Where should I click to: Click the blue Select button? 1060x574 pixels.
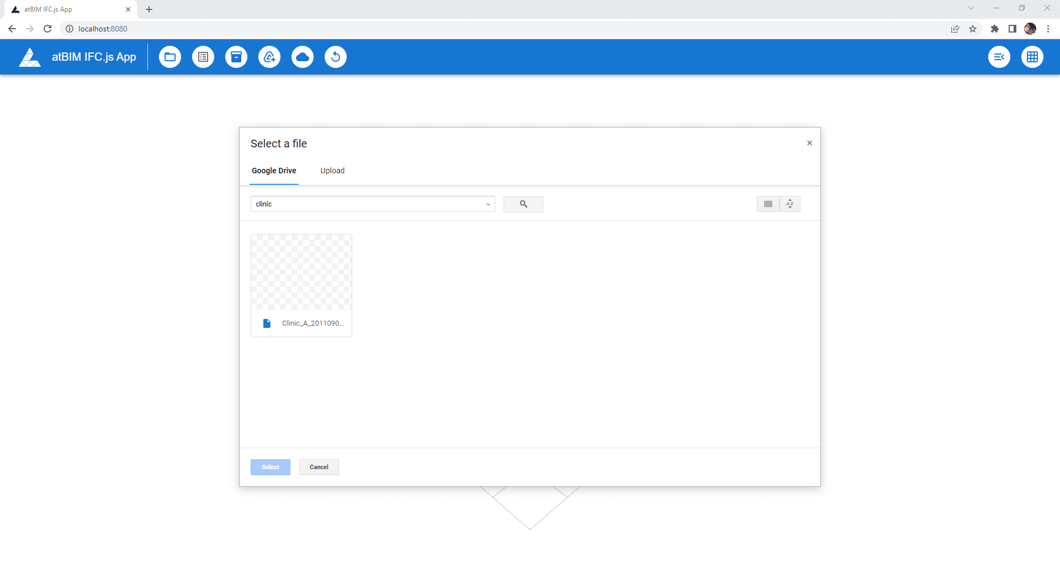[270, 467]
